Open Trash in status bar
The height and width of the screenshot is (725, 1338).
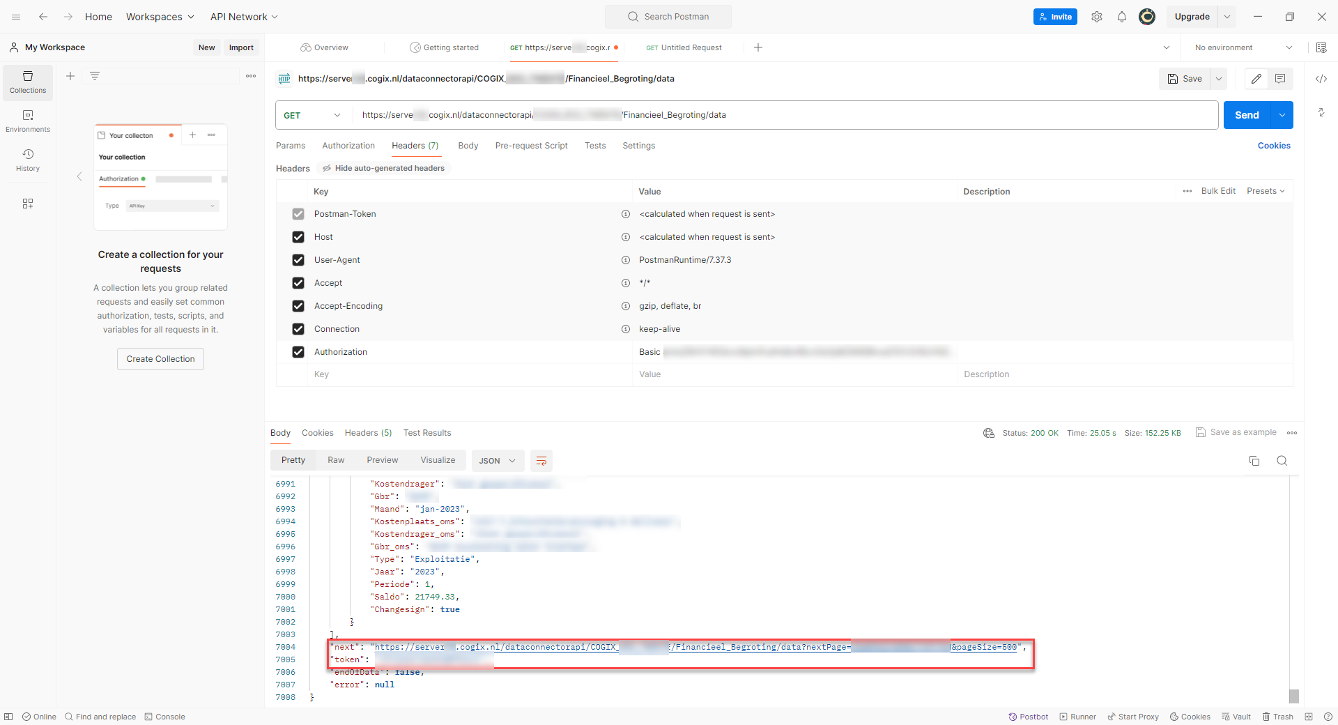click(x=1278, y=717)
